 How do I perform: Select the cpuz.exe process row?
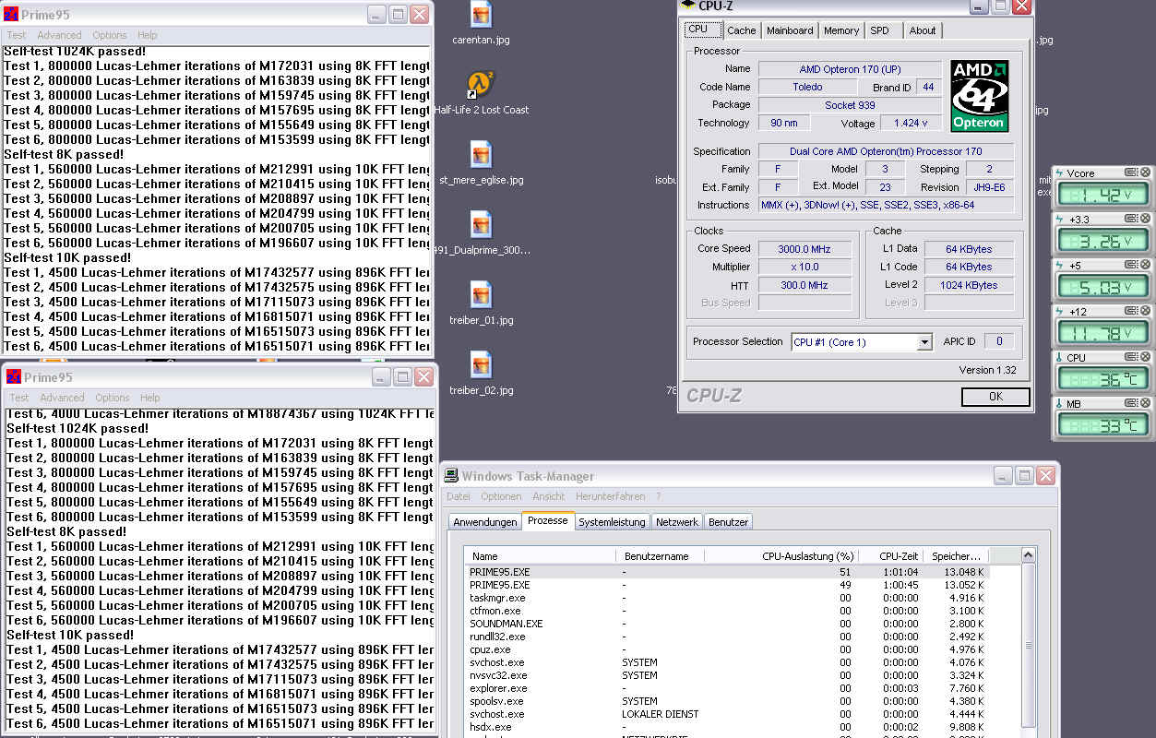click(x=728, y=649)
